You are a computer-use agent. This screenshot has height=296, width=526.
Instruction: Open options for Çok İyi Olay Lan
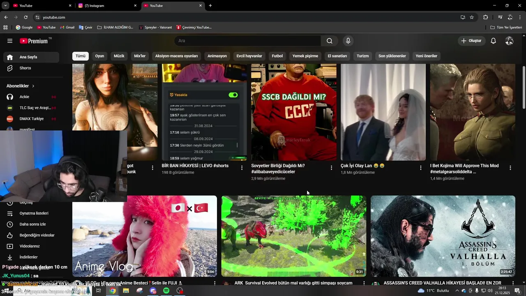pos(420,168)
